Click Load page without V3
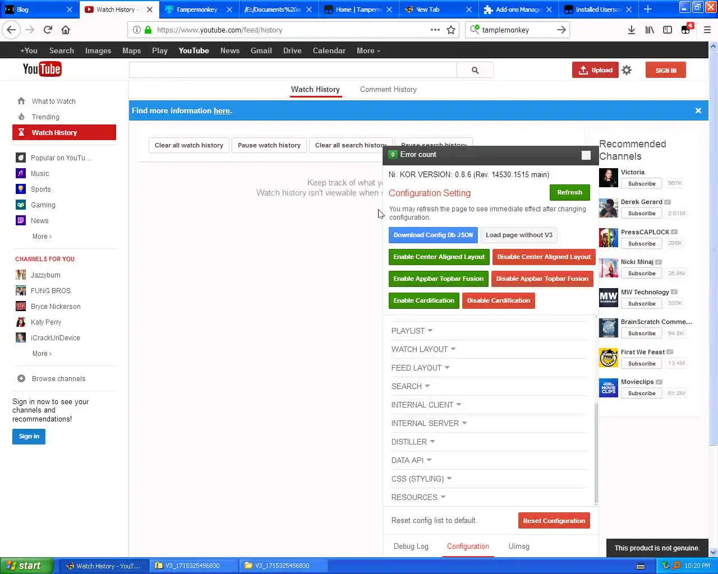This screenshot has height=574, width=718. pos(519,235)
